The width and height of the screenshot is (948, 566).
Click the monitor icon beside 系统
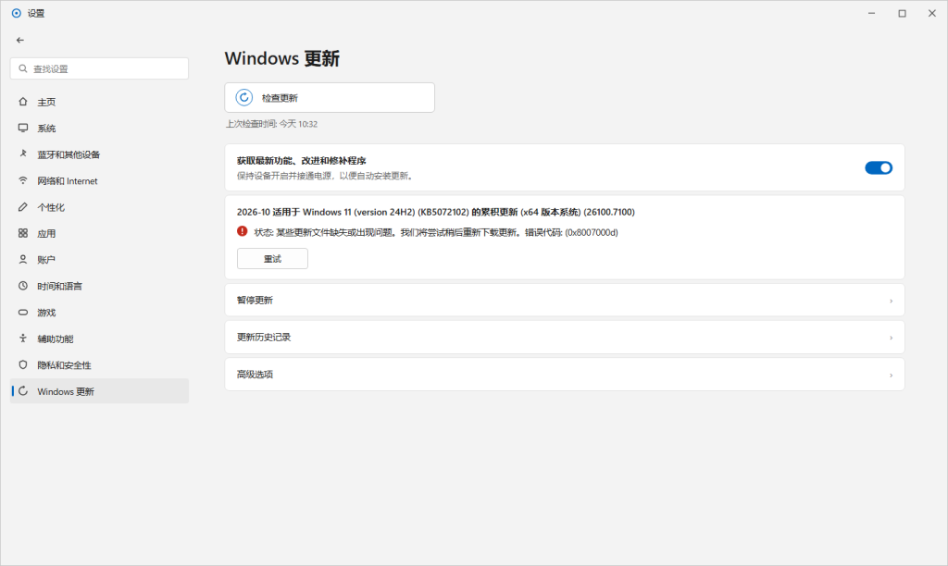pos(23,128)
